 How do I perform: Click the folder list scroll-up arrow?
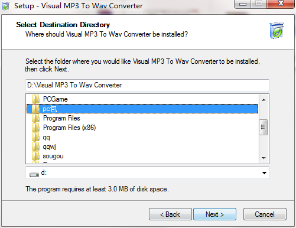pyautogui.click(x=264, y=100)
